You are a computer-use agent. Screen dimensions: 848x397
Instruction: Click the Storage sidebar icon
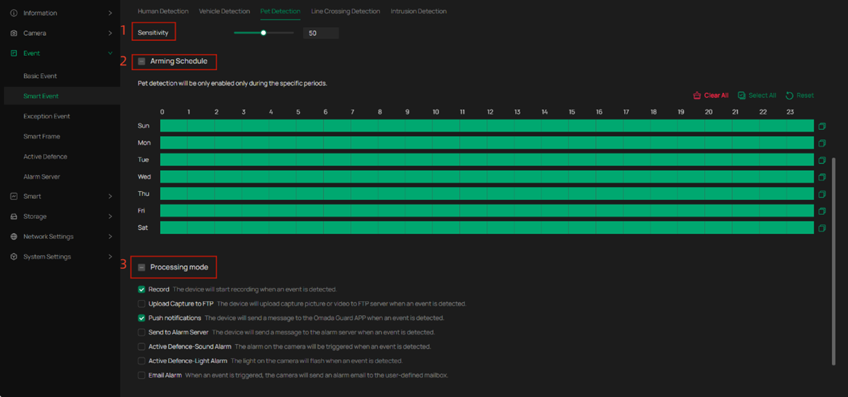point(13,217)
